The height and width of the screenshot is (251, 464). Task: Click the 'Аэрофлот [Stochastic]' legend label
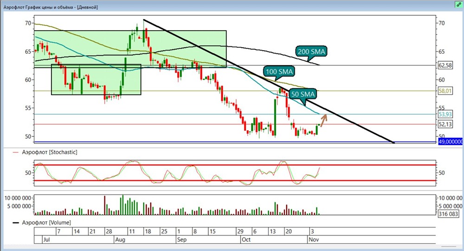click(x=50, y=152)
